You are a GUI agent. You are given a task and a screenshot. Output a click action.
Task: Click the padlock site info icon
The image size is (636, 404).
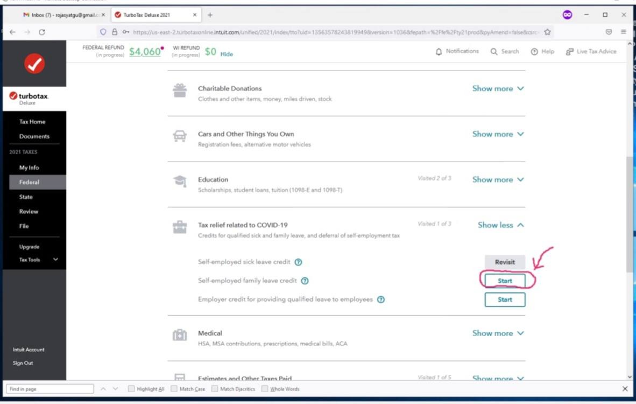tap(115, 32)
